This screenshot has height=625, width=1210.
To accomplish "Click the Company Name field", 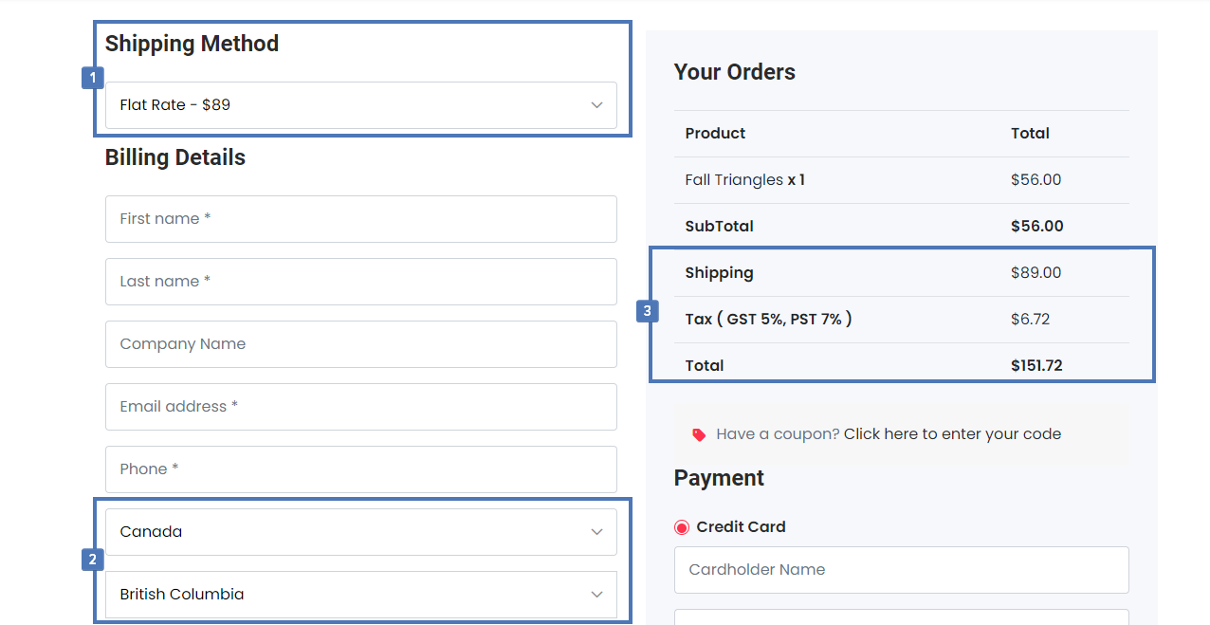I will (360, 344).
